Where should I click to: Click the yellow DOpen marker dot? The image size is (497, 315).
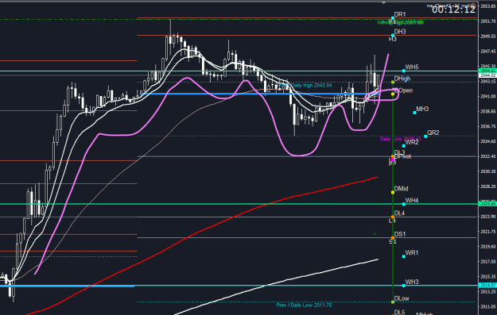[x=393, y=94]
